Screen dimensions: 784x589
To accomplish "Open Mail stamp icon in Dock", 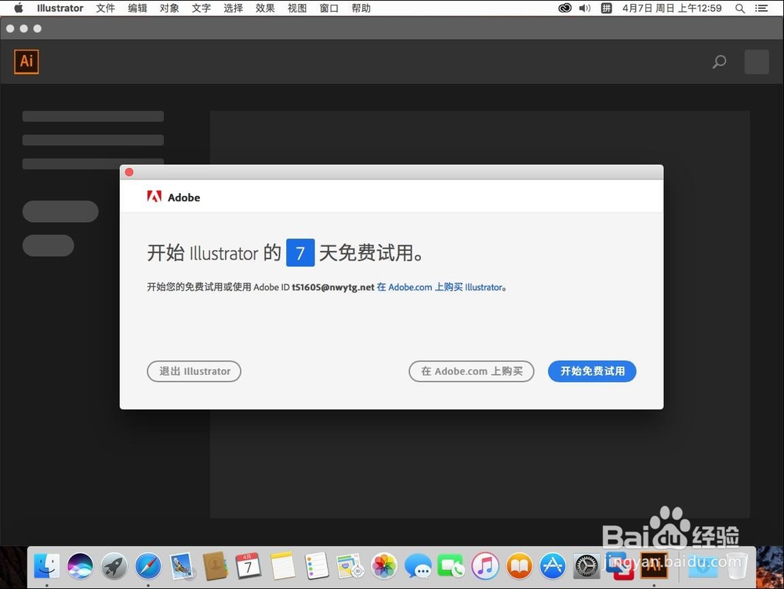I will click(x=182, y=566).
